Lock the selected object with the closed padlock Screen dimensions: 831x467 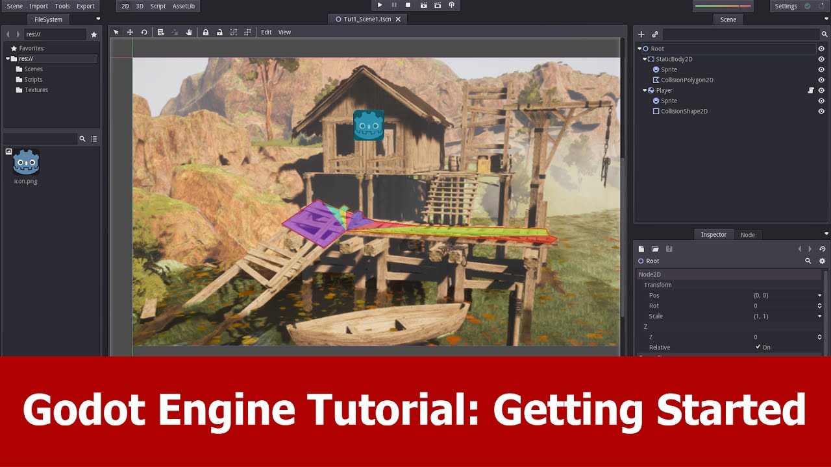pos(206,32)
